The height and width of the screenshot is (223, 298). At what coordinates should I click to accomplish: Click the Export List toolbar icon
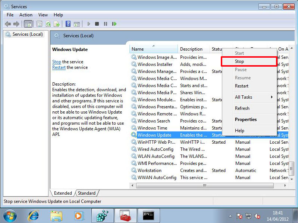point(57,24)
